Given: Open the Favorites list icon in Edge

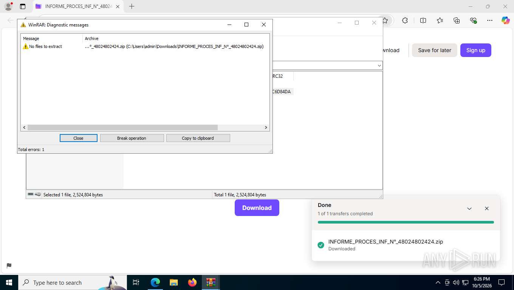Looking at the screenshot, I should click(440, 20).
